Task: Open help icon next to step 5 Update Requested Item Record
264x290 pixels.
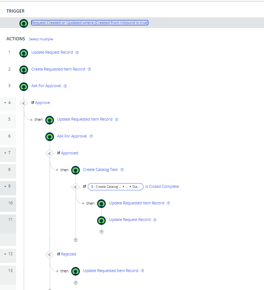Action: coord(117,119)
